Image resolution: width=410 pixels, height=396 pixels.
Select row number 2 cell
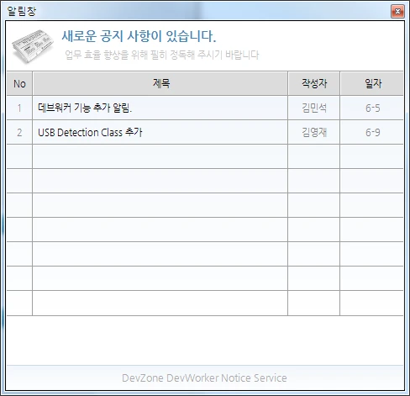click(19, 132)
